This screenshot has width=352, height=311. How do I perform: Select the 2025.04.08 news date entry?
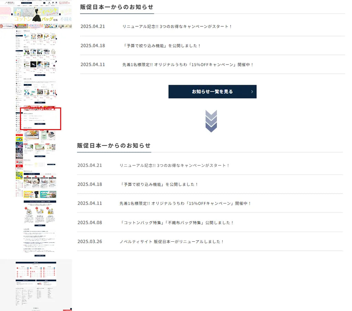click(x=90, y=222)
